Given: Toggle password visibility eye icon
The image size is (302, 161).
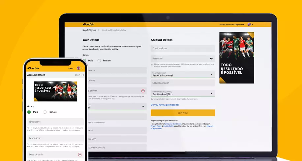Looking at the screenshot, I should coord(211,58).
